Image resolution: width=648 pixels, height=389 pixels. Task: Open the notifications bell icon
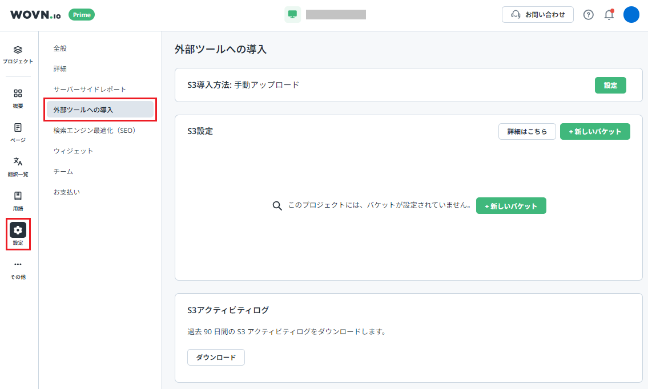point(609,15)
